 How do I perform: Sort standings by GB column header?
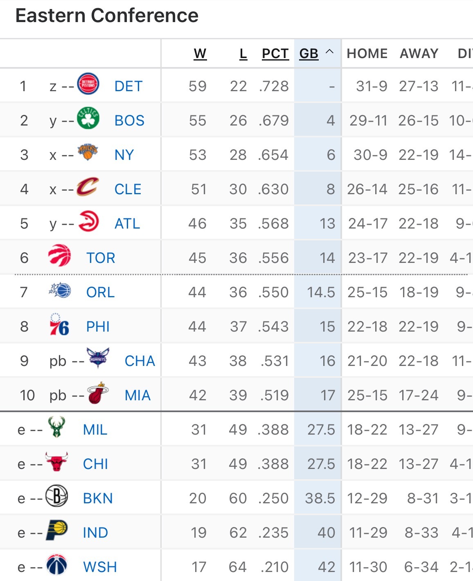tap(309, 54)
